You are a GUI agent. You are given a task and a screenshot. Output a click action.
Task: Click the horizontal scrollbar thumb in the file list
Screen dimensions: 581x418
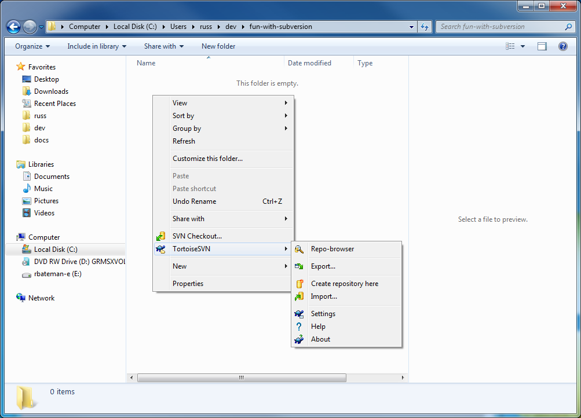click(x=242, y=377)
